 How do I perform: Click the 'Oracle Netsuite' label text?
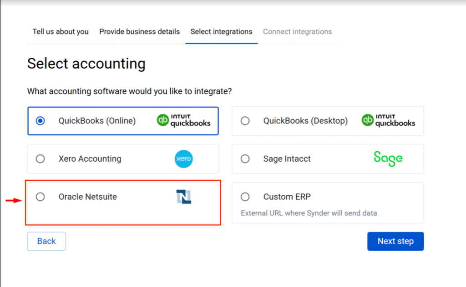(x=87, y=197)
